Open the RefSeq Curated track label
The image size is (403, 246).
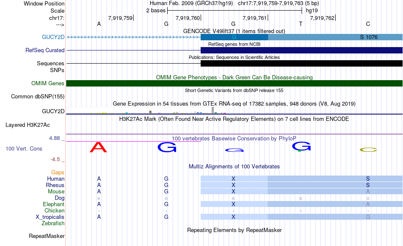(45, 50)
